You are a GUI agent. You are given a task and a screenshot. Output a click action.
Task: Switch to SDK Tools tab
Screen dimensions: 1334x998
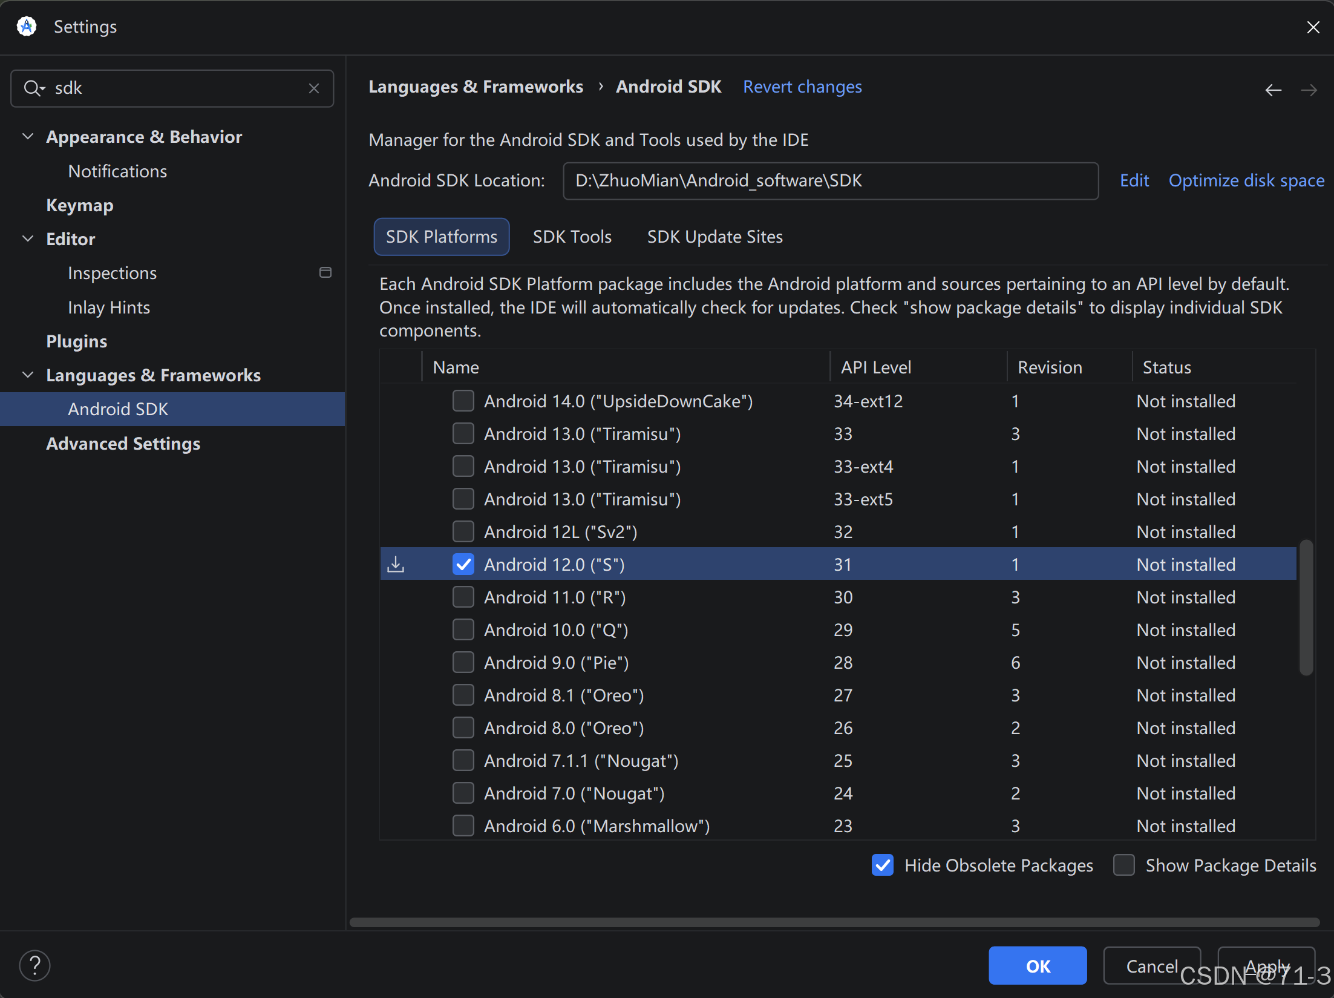[x=572, y=237]
